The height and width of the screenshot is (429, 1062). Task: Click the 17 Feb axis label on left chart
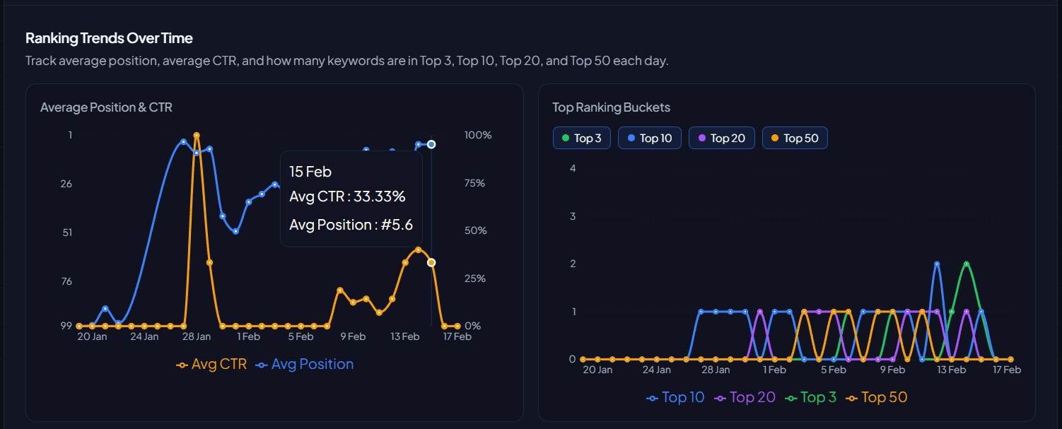pos(457,336)
